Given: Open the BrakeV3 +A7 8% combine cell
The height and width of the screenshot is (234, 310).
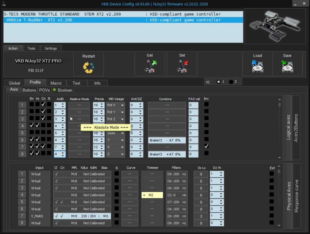Looking at the screenshot, I should tap(167, 154).
